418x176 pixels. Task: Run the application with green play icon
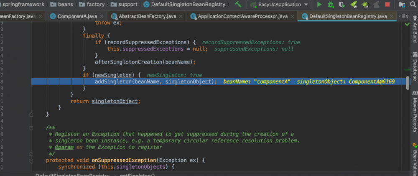pyautogui.click(x=319, y=4)
